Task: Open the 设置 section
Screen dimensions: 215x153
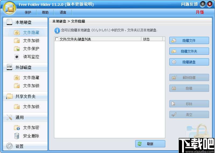Action: 25,146
